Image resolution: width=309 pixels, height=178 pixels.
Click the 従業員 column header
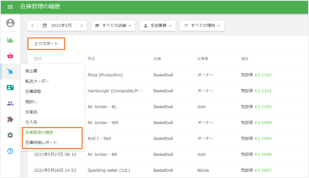point(203,59)
